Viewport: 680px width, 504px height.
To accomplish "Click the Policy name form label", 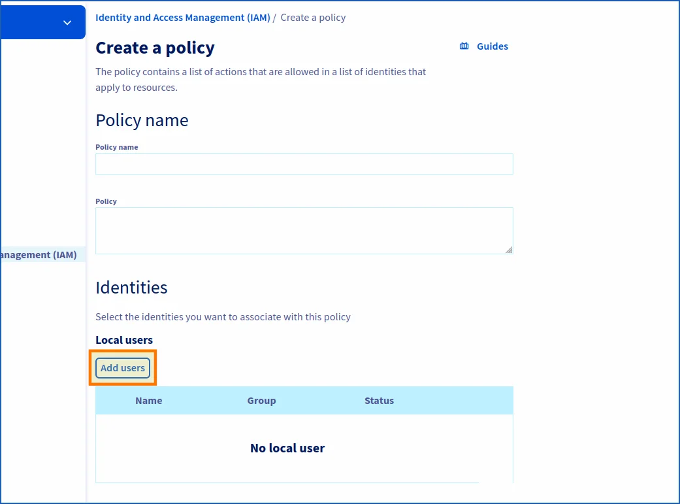I will coord(116,147).
